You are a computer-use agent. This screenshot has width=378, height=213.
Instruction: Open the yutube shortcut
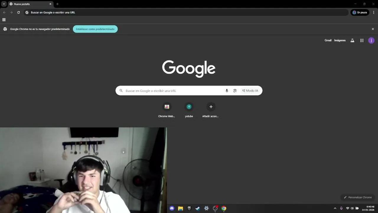tap(189, 110)
